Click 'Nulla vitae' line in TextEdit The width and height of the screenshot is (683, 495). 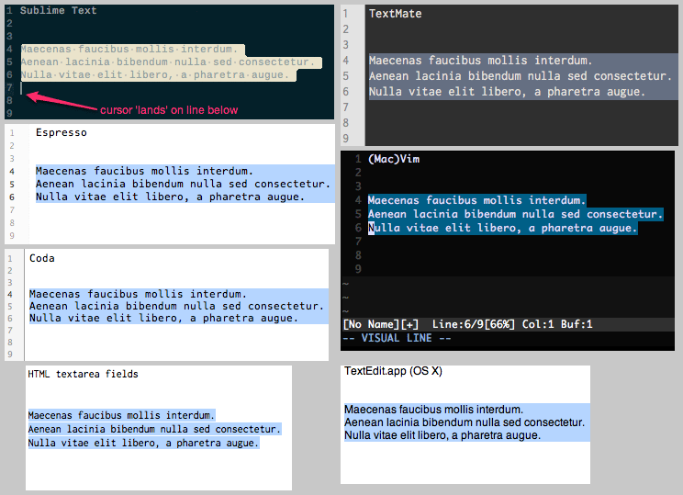tap(442, 435)
